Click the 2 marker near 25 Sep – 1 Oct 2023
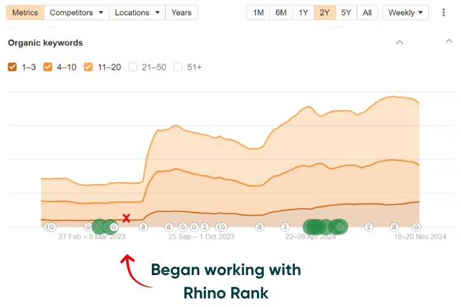This screenshot has width=461, height=307. click(205, 227)
